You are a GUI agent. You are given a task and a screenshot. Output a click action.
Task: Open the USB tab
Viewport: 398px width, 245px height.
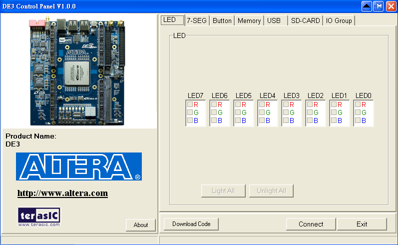[x=276, y=20]
